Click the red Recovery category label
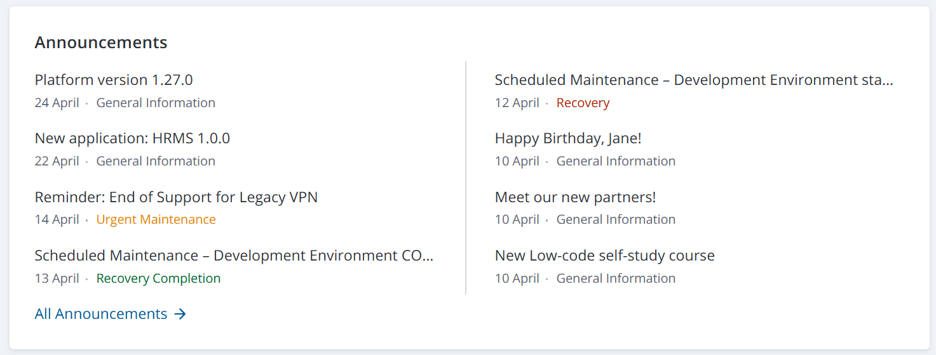Image resolution: width=936 pixels, height=355 pixels. 583,103
